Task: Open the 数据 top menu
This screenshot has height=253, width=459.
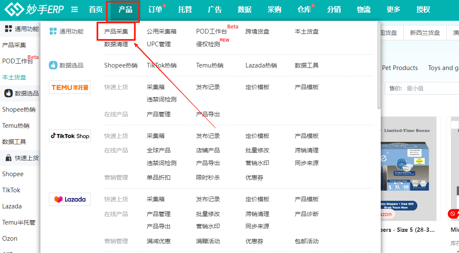Action: tap(245, 10)
